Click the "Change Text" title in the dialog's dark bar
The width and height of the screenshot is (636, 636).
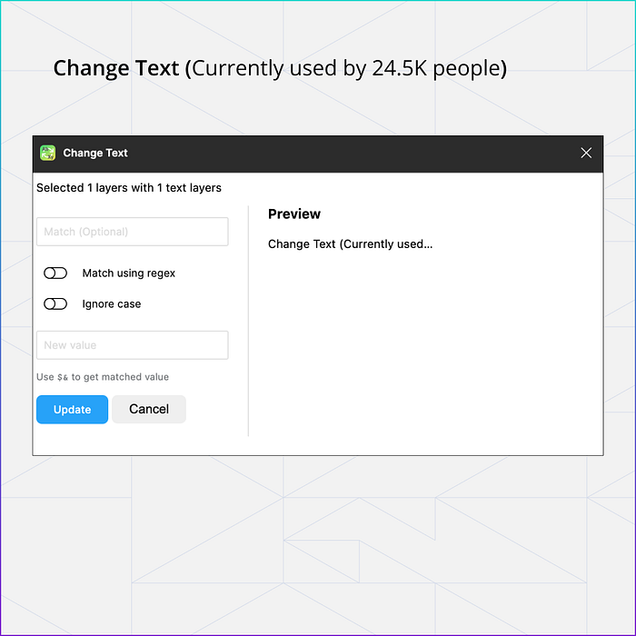tap(95, 153)
